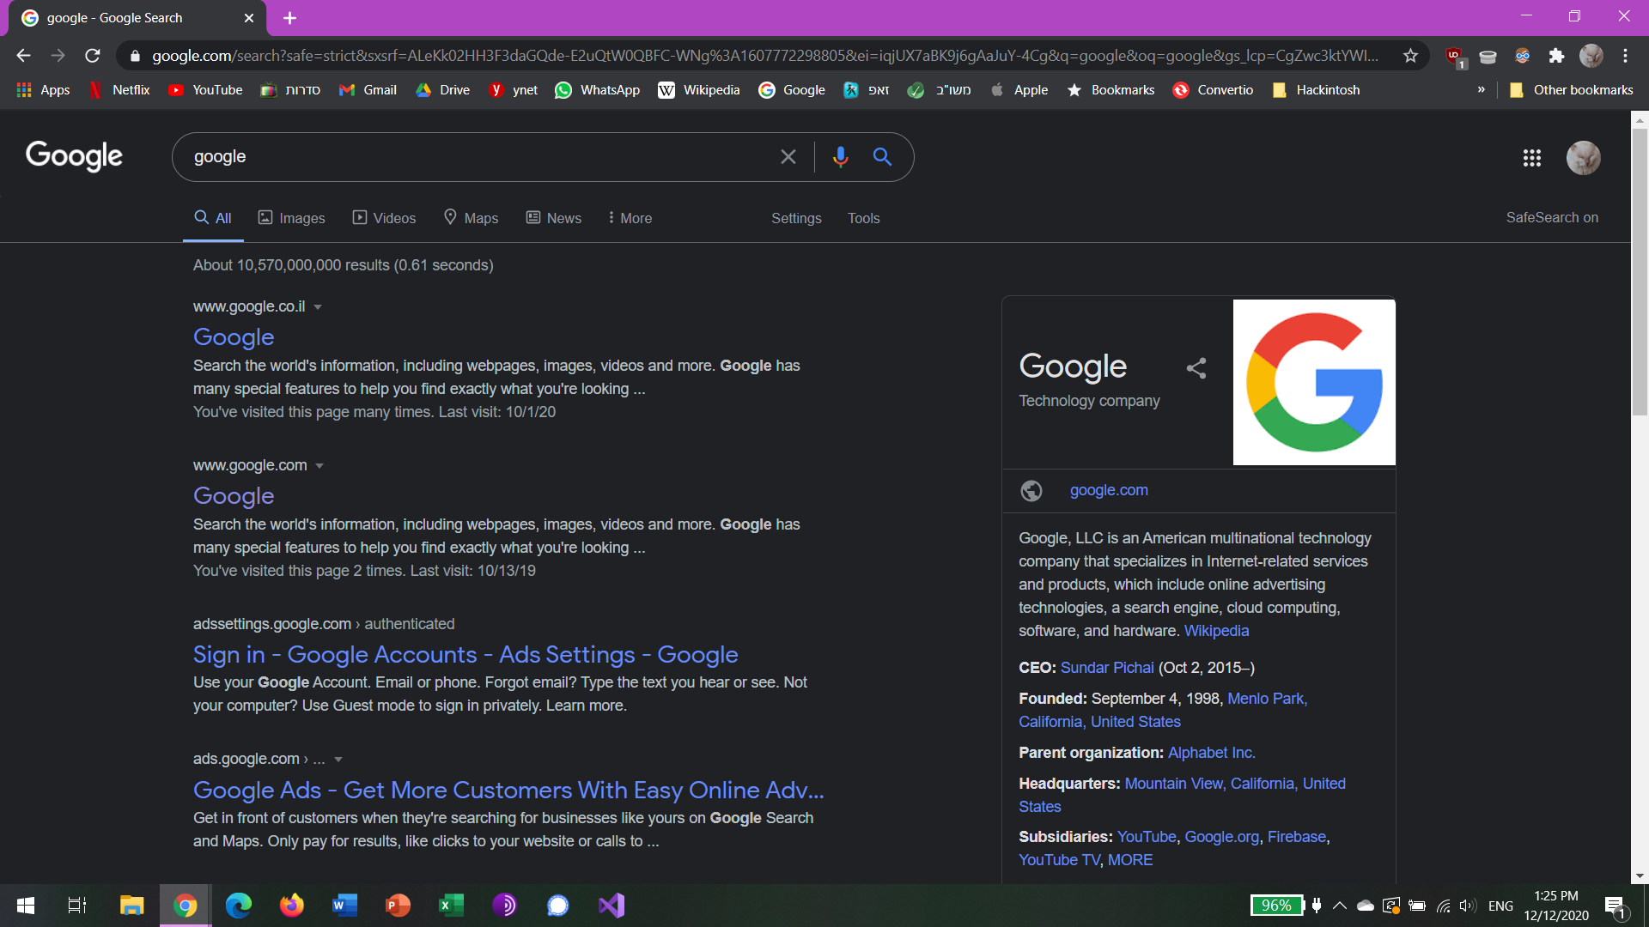Clear the search input field

click(790, 156)
